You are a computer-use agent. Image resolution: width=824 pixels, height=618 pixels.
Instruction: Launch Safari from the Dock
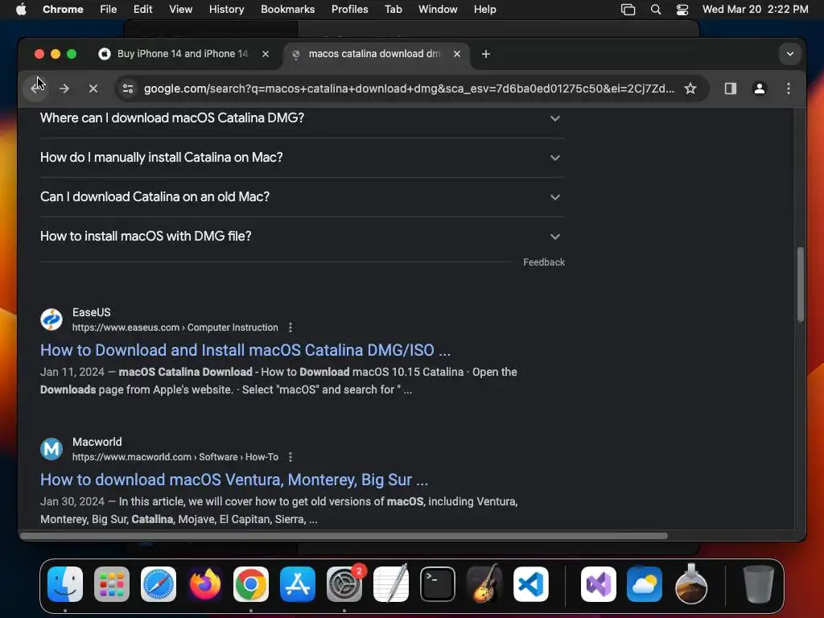(159, 584)
